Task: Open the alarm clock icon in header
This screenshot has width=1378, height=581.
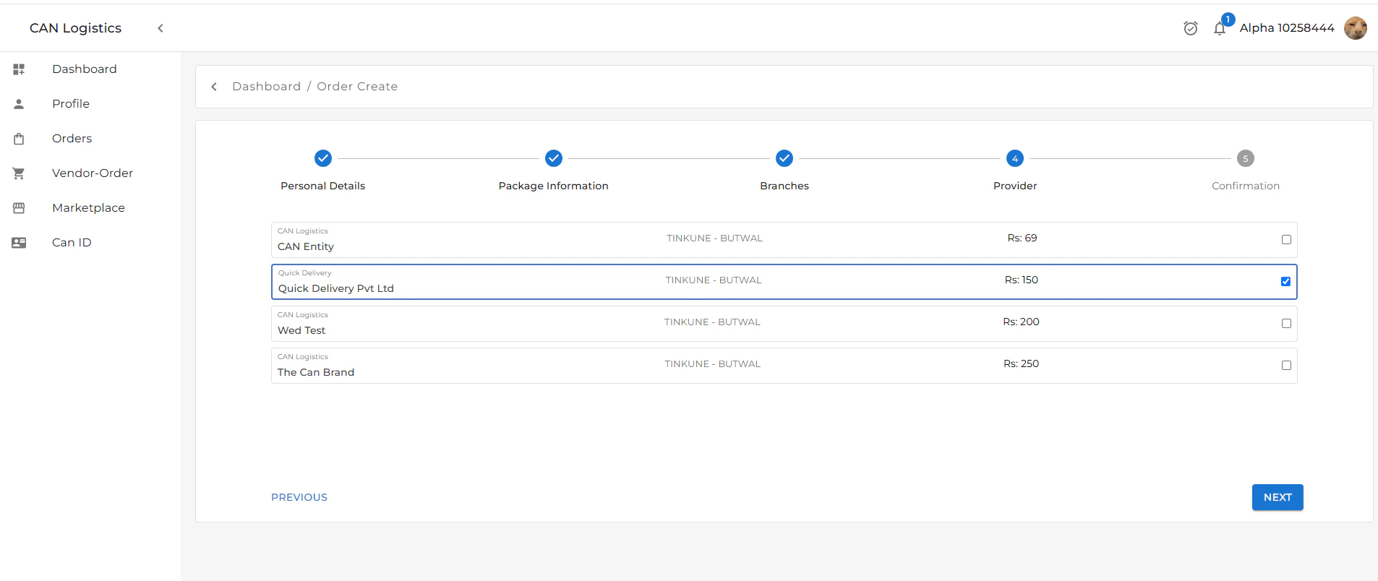Action: pyautogui.click(x=1191, y=28)
